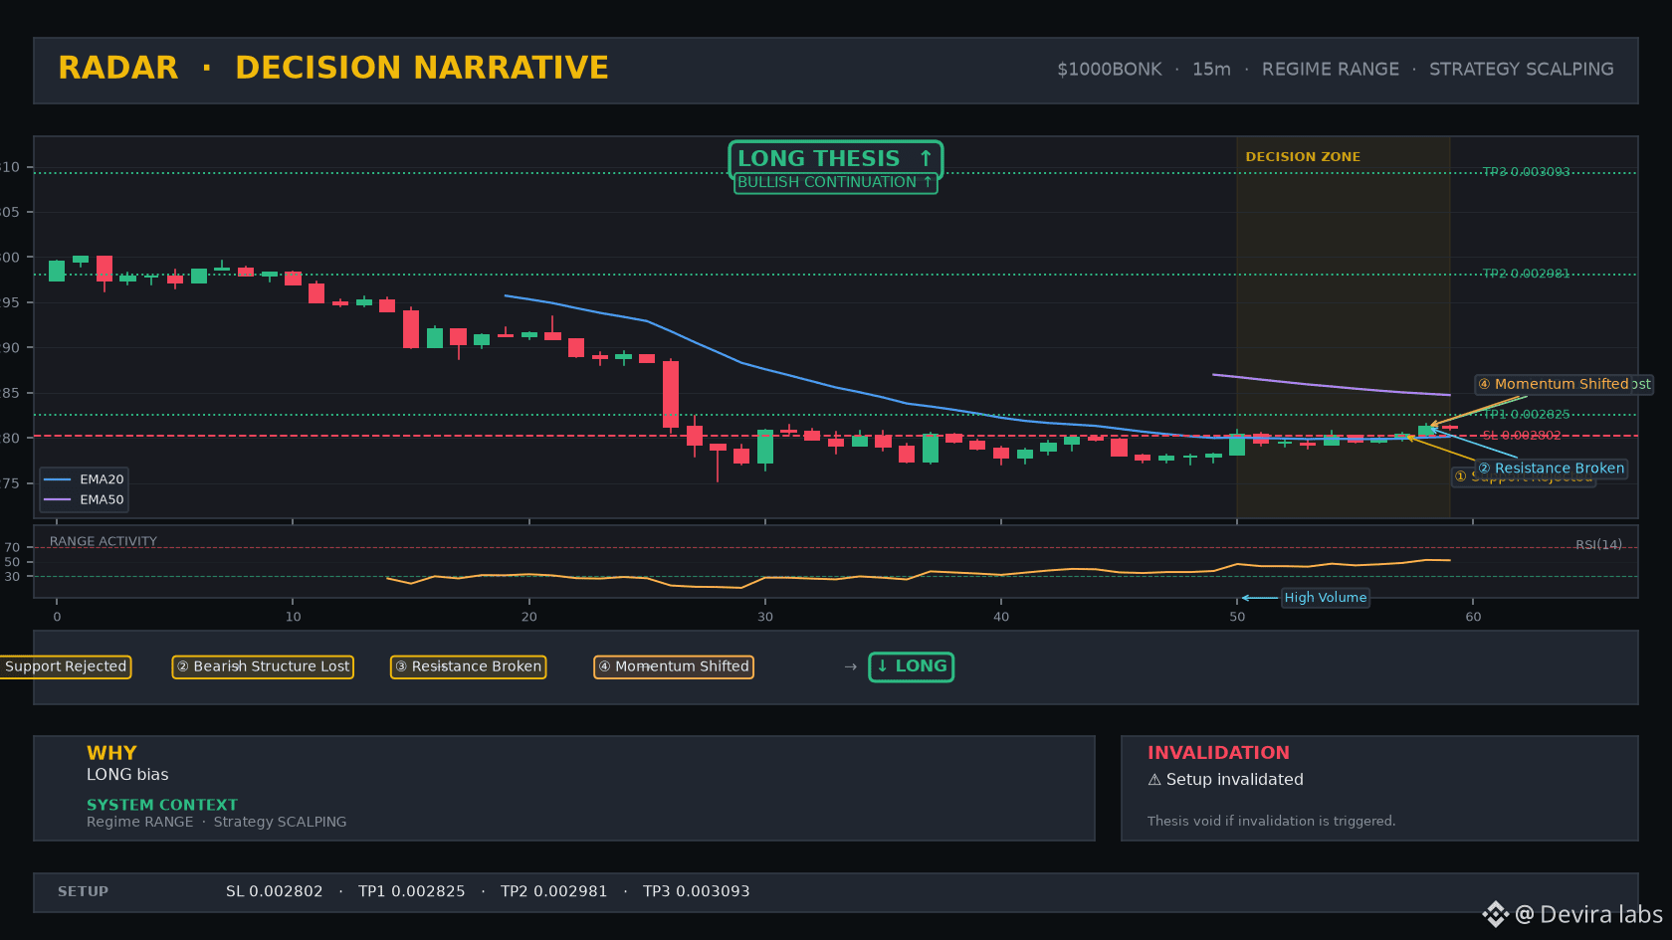
Task: Select the BULLISH CONTINUATION badge
Action: (x=835, y=182)
